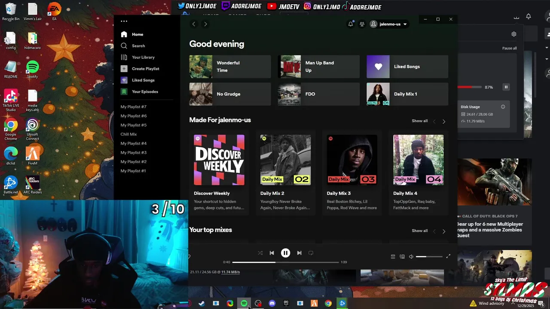Click Pause all in Battle.net downloads

click(510, 48)
